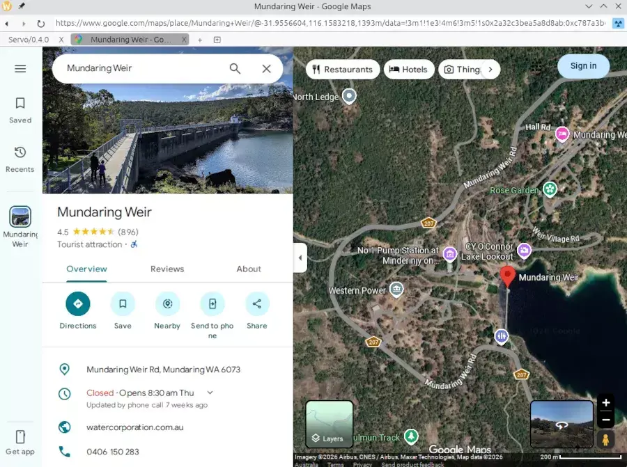Click the search magnifier icon
This screenshot has height=467, width=627.
click(235, 69)
